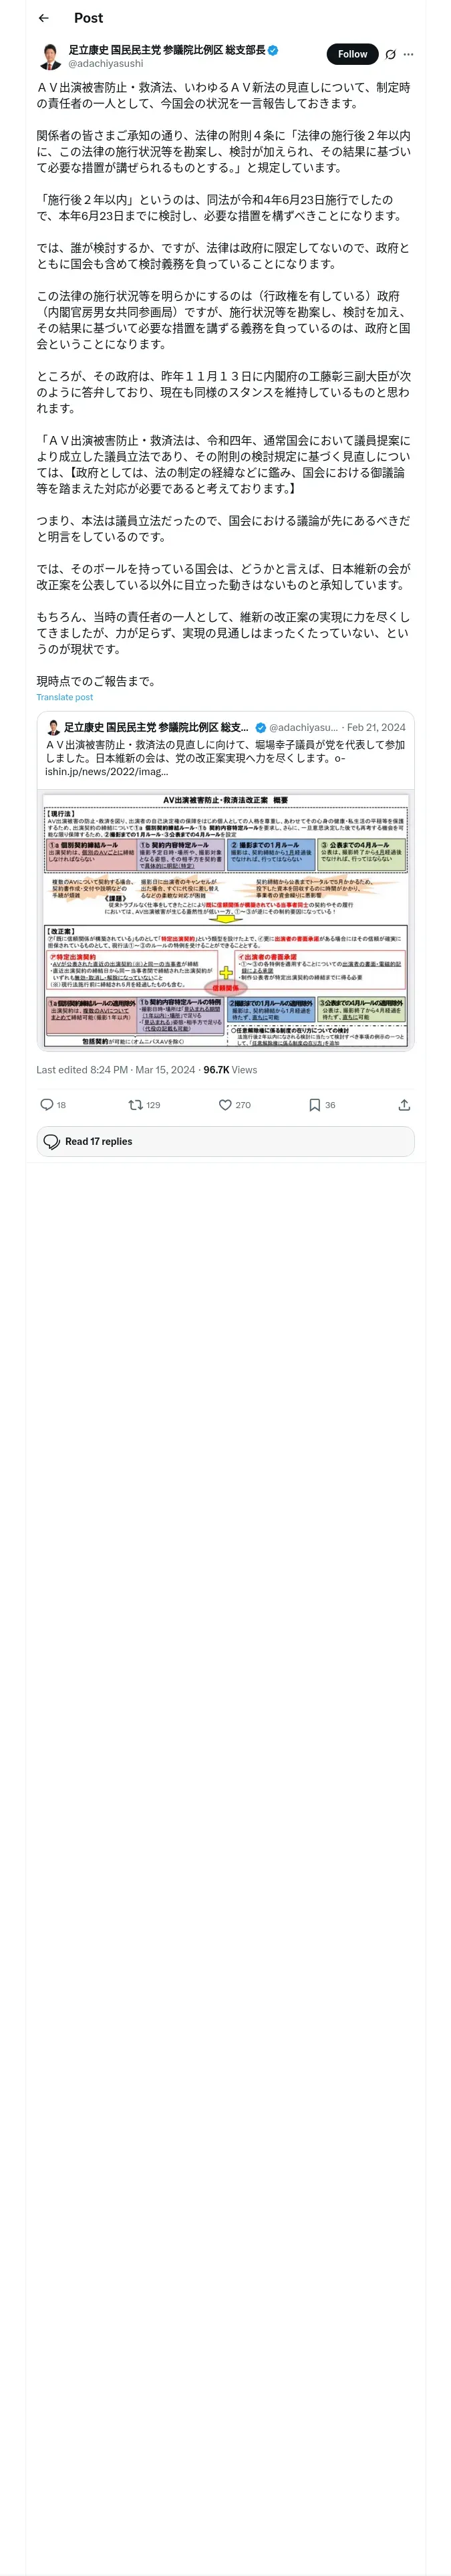451x2576 pixels.
Task: Open the three-dot more options menu
Action: pos(408,55)
